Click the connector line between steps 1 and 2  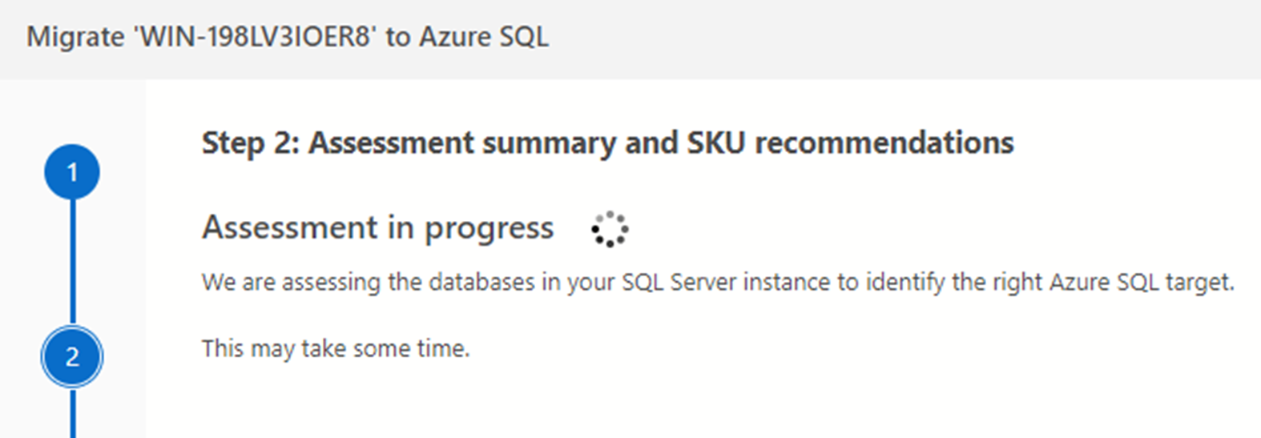(x=72, y=263)
